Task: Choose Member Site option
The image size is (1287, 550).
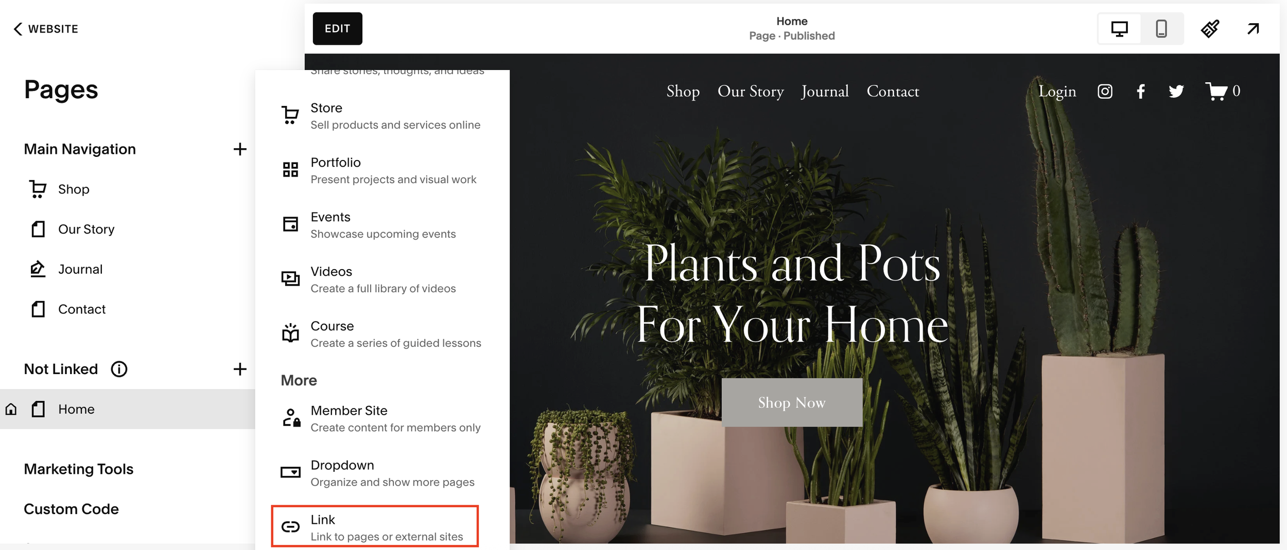Action: point(381,418)
